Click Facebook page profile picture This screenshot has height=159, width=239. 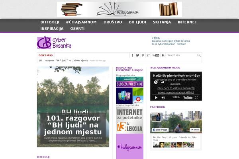(157, 117)
